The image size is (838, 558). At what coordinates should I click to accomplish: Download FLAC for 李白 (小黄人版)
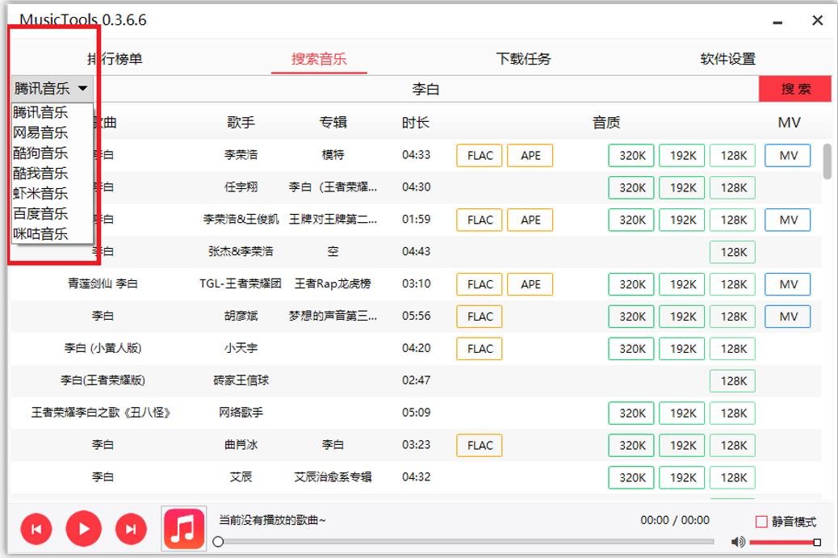[x=480, y=349]
